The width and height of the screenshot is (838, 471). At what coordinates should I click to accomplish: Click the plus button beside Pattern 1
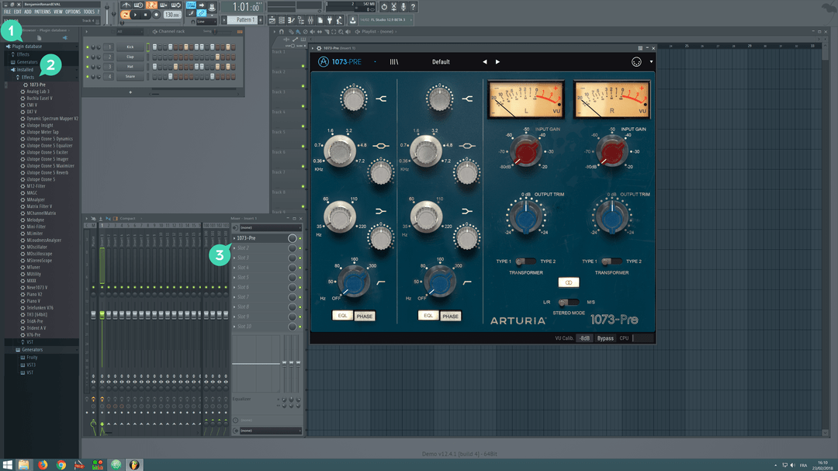click(x=260, y=19)
